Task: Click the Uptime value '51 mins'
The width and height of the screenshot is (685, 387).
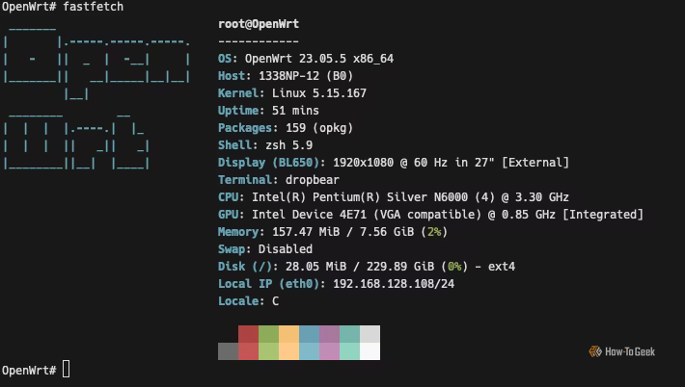Action: pos(295,111)
